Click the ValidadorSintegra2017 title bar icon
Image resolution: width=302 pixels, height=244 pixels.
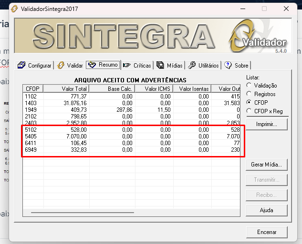[14, 9]
